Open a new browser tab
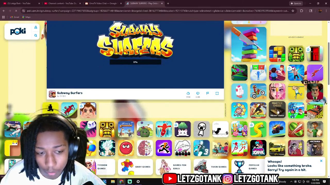This screenshot has width=330, height=185. (x=168, y=3)
